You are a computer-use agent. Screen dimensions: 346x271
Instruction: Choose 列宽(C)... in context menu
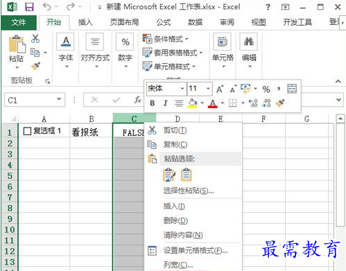pyautogui.click(x=193, y=265)
